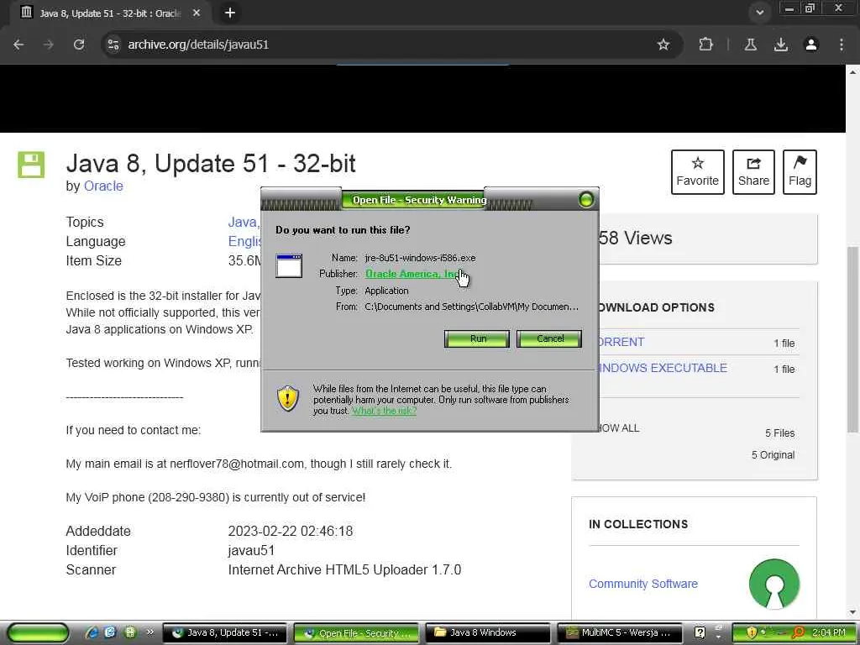View site information icon in address bar
Viewport: 860px width, 645px height.
point(113,45)
